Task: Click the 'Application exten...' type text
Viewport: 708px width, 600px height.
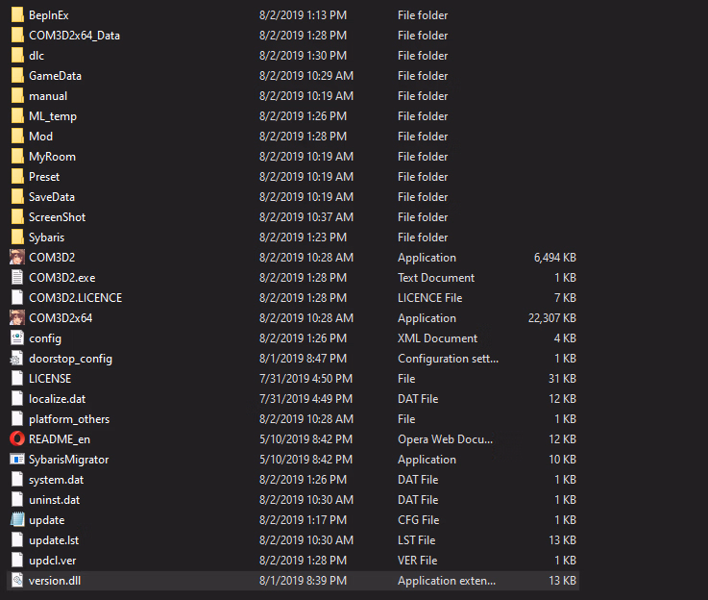Action: (x=447, y=581)
